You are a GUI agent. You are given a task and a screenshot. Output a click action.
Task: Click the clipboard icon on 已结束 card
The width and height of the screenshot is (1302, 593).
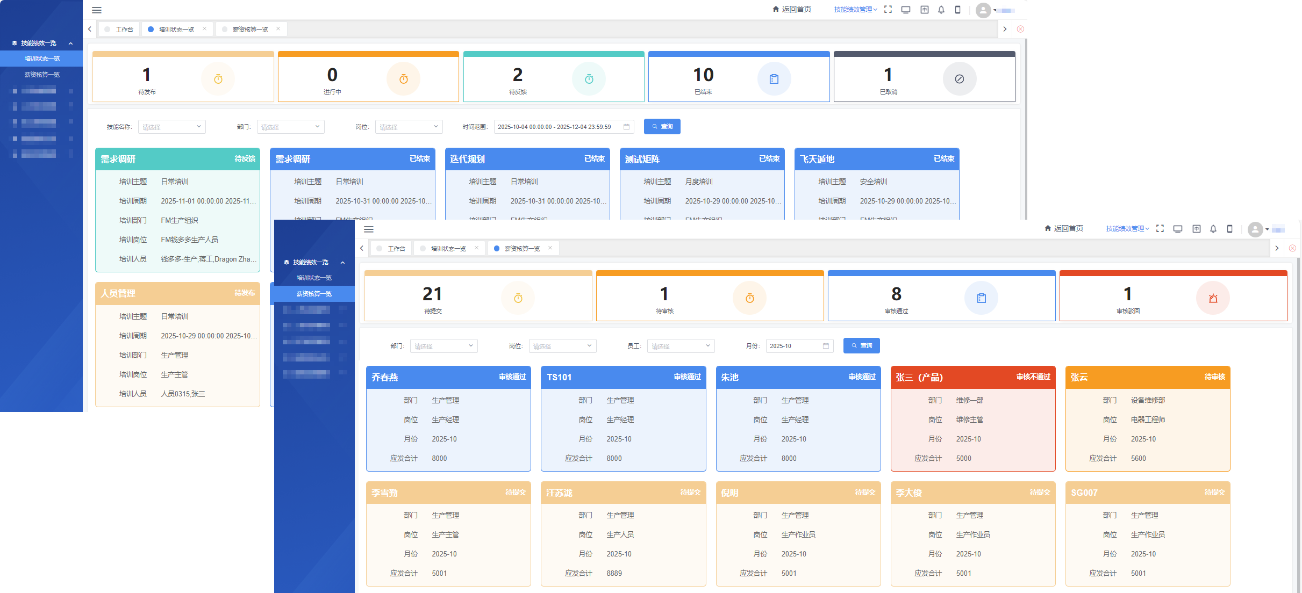point(774,79)
